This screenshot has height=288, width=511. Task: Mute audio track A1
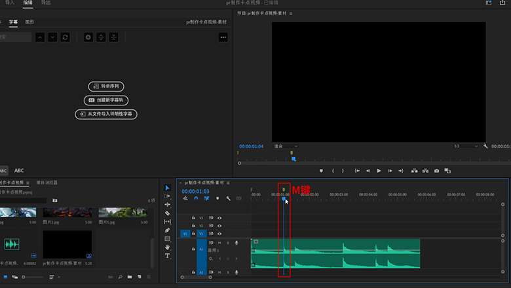click(219, 243)
